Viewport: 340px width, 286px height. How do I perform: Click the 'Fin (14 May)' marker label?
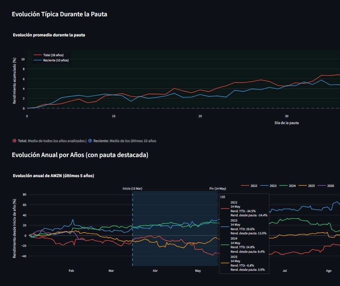(218, 189)
